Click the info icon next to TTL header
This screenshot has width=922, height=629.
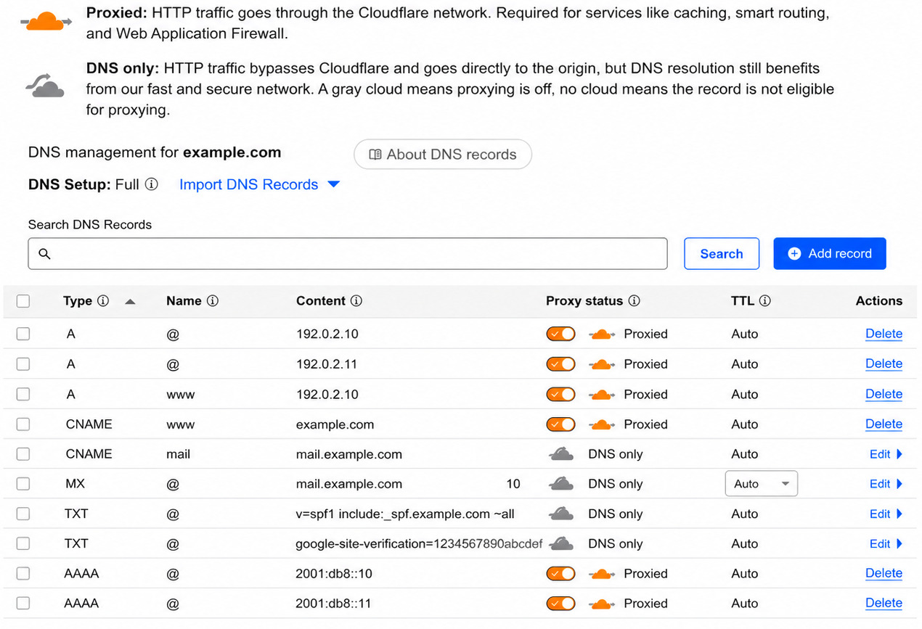tap(765, 301)
